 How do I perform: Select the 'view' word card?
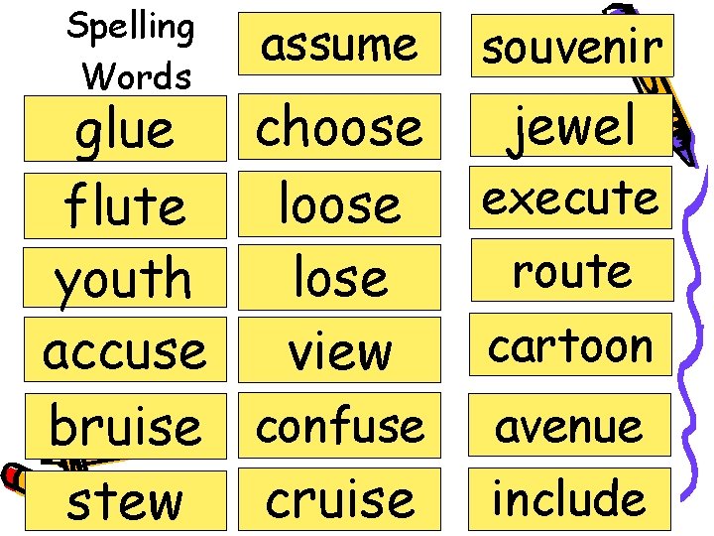(x=340, y=350)
